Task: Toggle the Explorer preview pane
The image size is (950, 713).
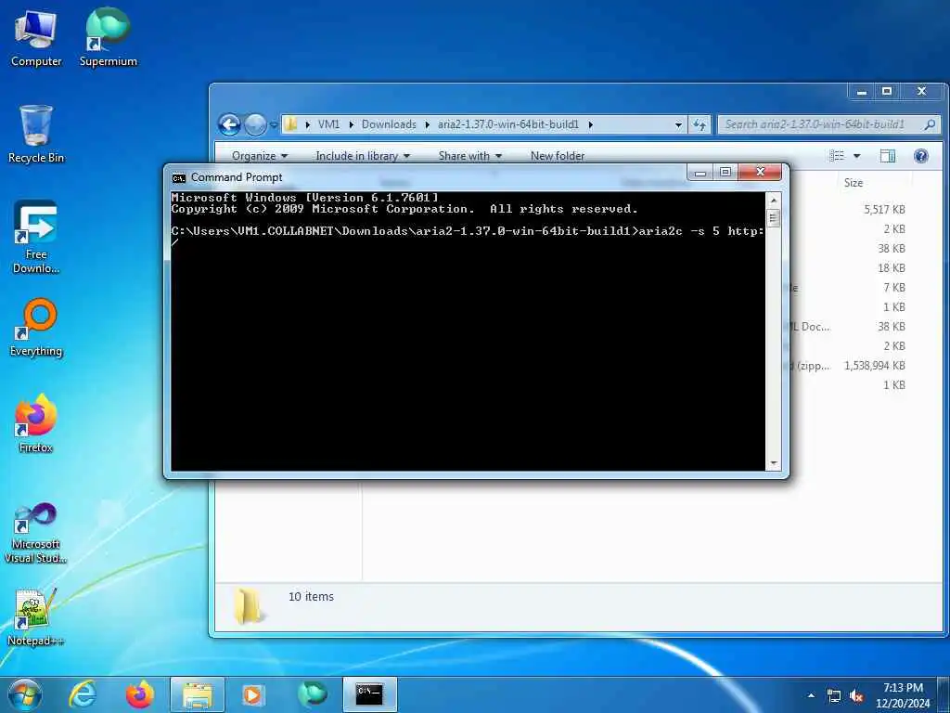Action: click(888, 156)
